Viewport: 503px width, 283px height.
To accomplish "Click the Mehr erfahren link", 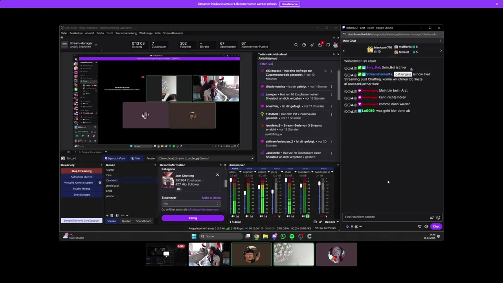I will click(211, 198).
